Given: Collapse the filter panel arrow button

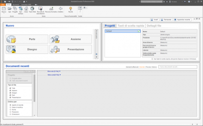Looking at the screenshot, I should click(34, 71).
